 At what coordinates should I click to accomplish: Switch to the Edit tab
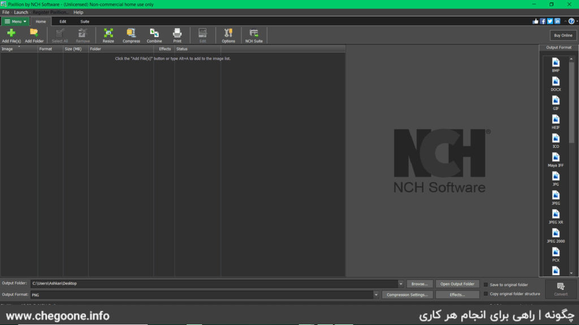coord(63,21)
